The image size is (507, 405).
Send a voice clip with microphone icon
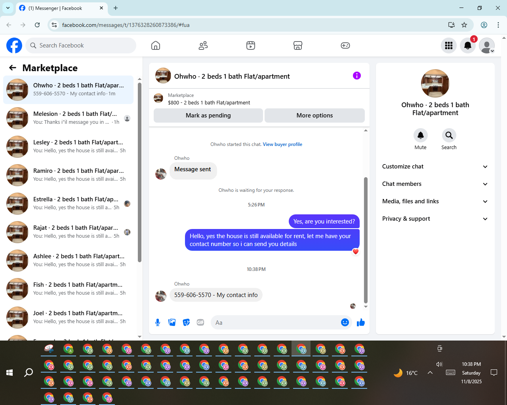pyautogui.click(x=158, y=322)
